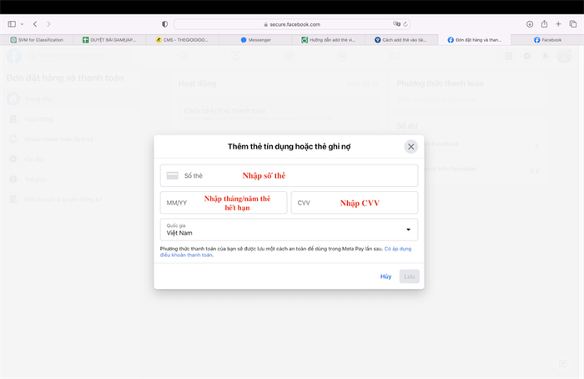The image size is (584, 379).
Task: Select Điều khoản & quyền riêng tư
Action: pyautogui.click(x=71, y=200)
